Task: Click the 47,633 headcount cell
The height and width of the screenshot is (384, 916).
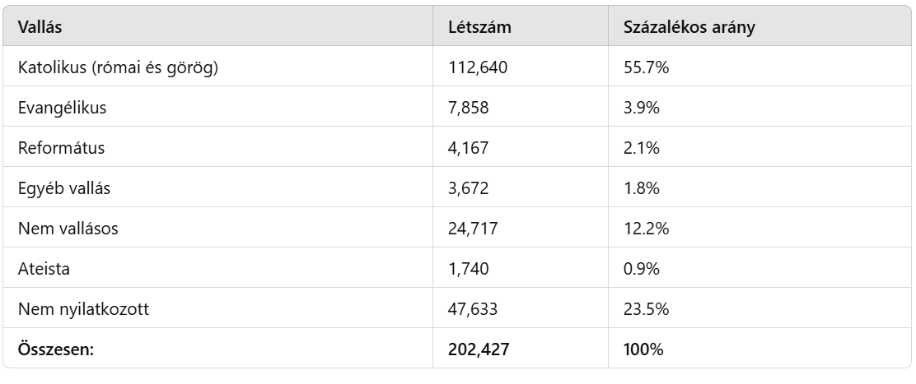Action: tap(474, 308)
